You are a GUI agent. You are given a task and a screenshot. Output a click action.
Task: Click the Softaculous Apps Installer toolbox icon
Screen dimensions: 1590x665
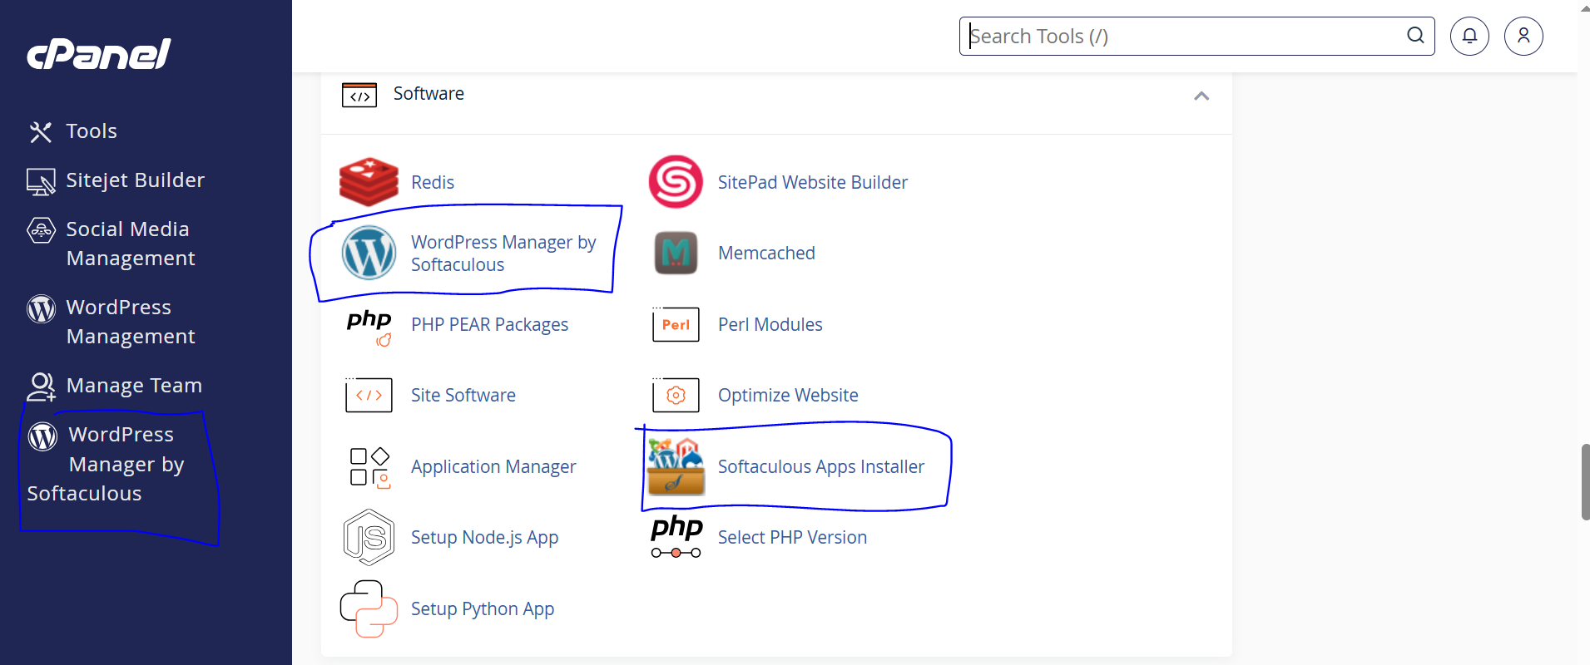coord(676,466)
